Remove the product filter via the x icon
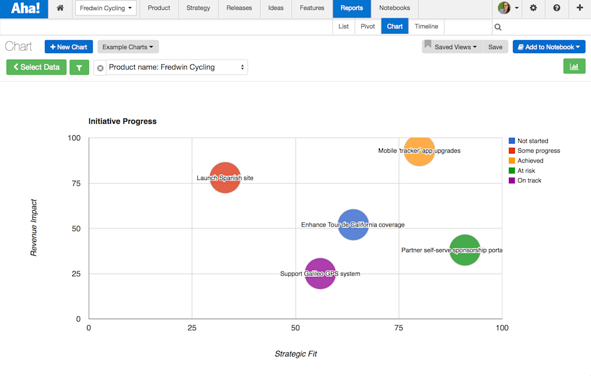The height and width of the screenshot is (376, 591). (x=100, y=67)
